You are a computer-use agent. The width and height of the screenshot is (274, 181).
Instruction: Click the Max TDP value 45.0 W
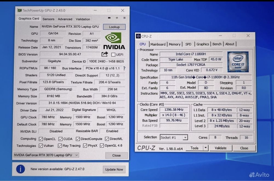point(216,59)
